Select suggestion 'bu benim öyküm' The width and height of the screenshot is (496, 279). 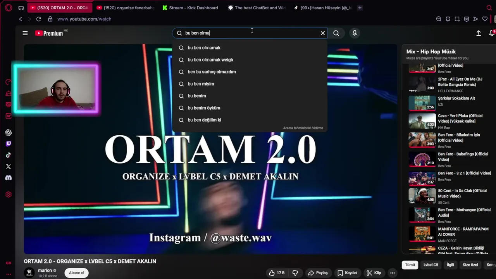click(x=250, y=108)
